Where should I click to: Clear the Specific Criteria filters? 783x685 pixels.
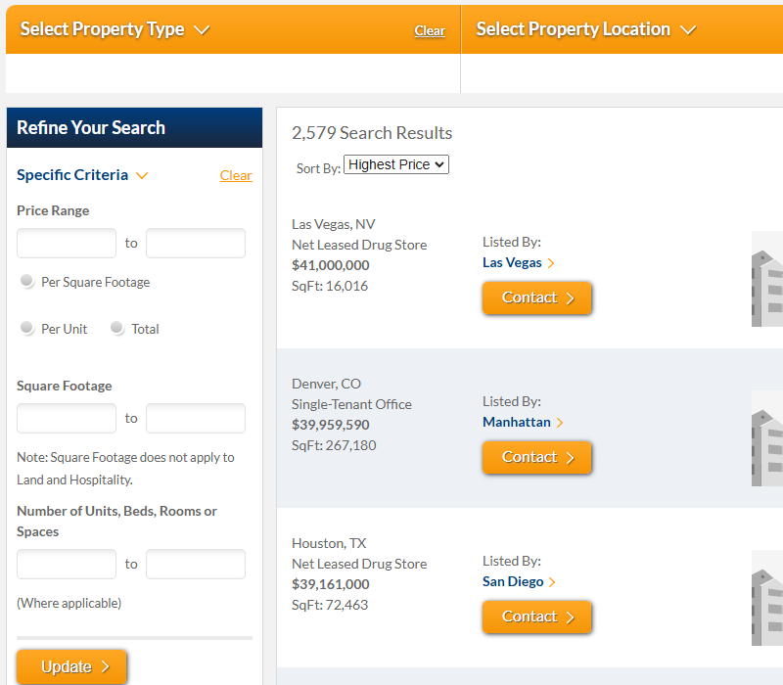236,176
